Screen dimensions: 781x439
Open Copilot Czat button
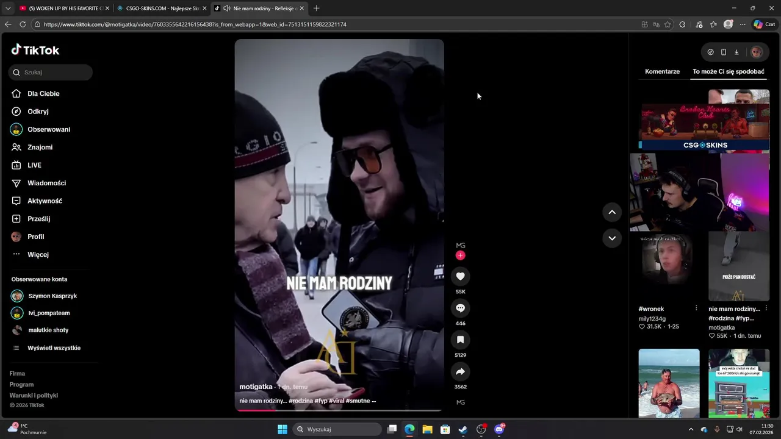(764, 24)
